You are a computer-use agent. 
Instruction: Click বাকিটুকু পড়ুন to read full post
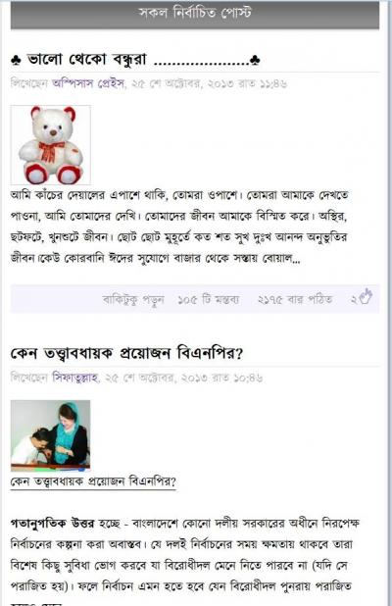pyautogui.click(x=133, y=299)
